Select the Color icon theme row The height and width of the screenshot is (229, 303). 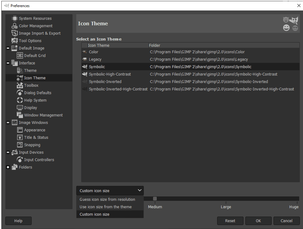click(x=190, y=52)
